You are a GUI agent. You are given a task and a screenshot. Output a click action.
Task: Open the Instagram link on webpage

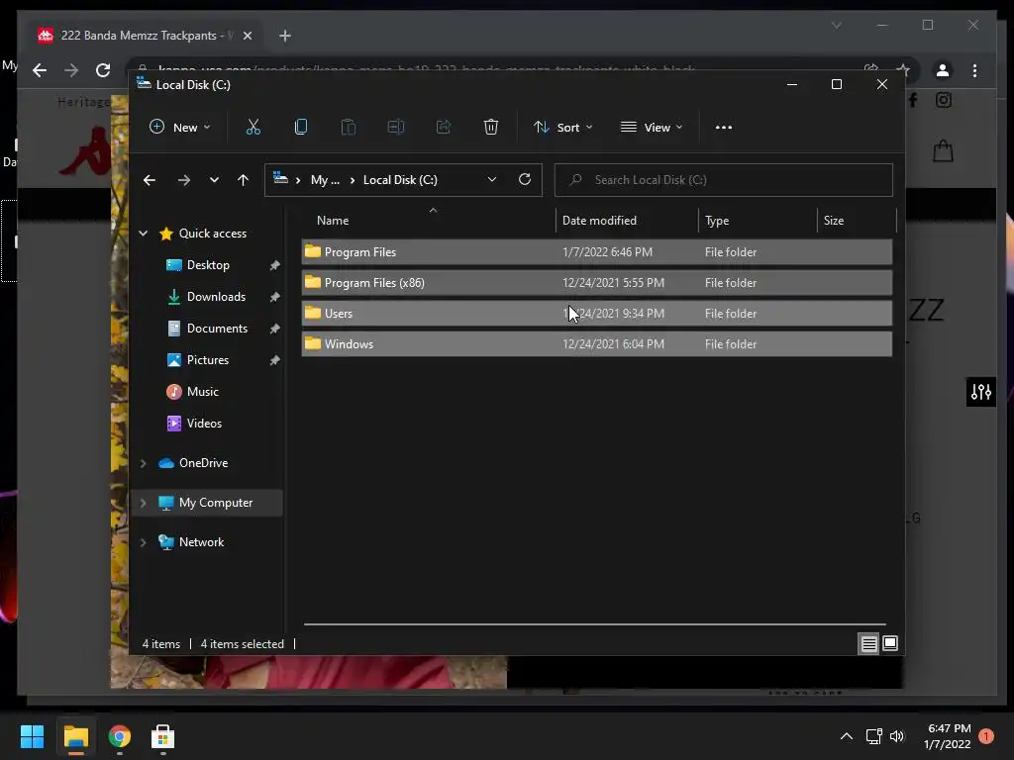click(944, 100)
